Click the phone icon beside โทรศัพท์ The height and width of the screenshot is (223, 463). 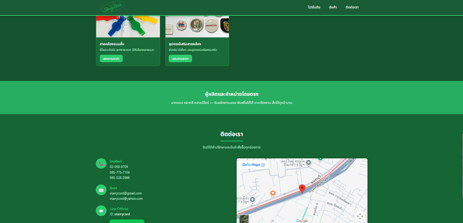click(x=101, y=164)
